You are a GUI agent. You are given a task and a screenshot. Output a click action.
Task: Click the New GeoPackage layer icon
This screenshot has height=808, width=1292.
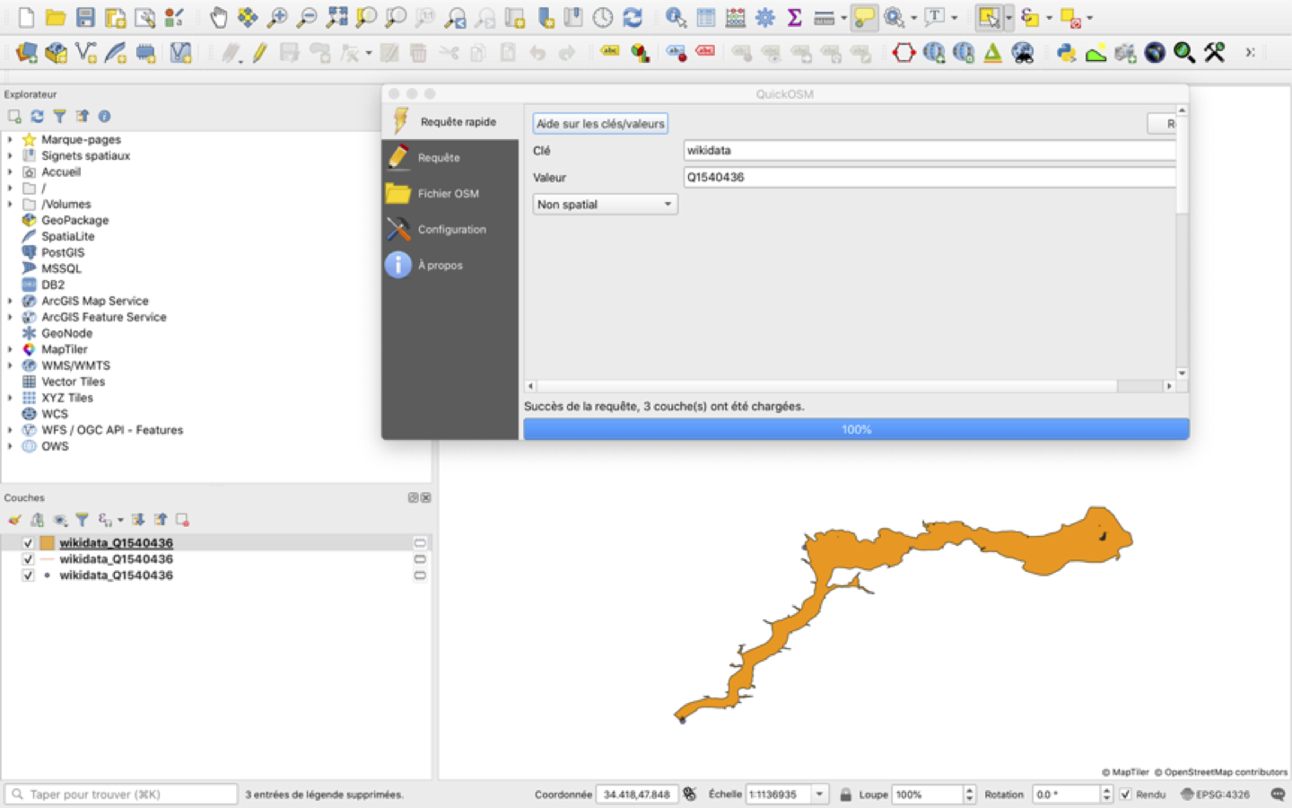pos(56,53)
